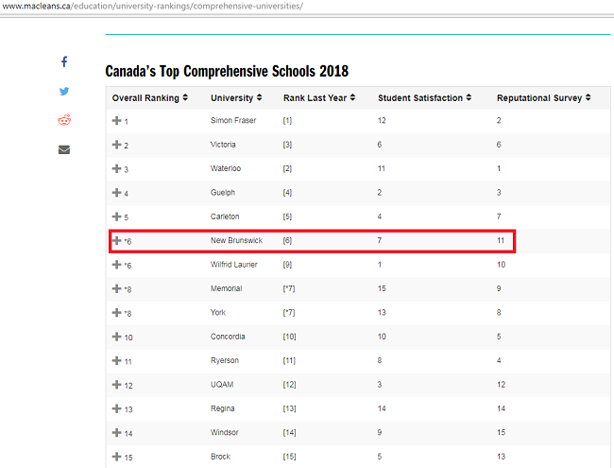Expand the Victoria row plus icon

pyautogui.click(x=116, y=145)
